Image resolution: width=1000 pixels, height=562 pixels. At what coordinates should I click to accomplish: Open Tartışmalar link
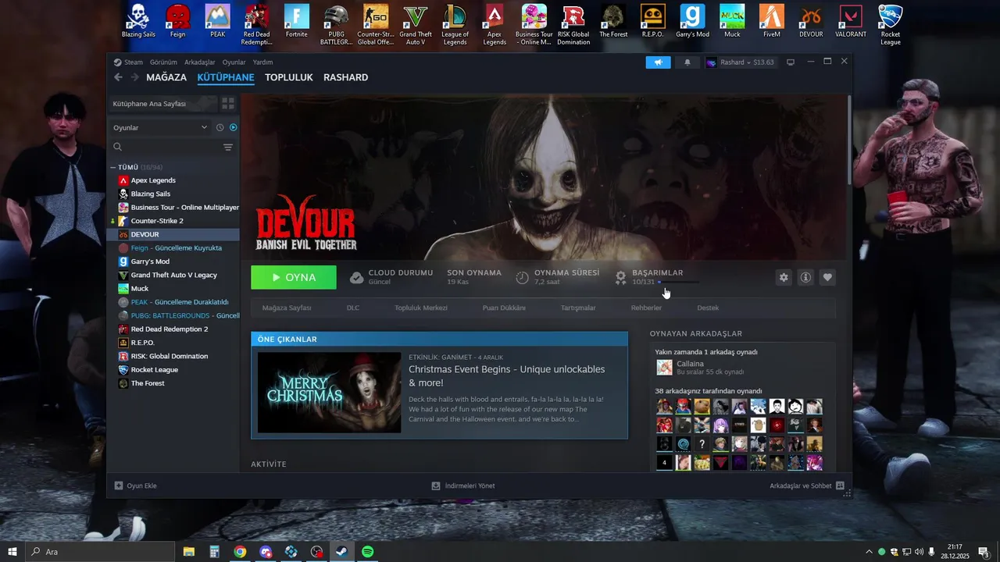tap(578, 308)
